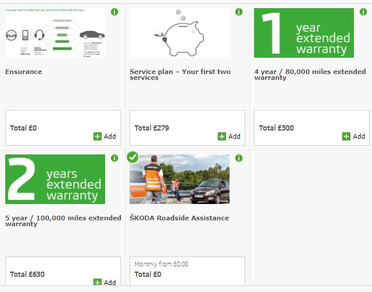Click green plus icon to add Ensurance
Image resolution: width=372 pixels, height=292 pixels.
[98, 136]
